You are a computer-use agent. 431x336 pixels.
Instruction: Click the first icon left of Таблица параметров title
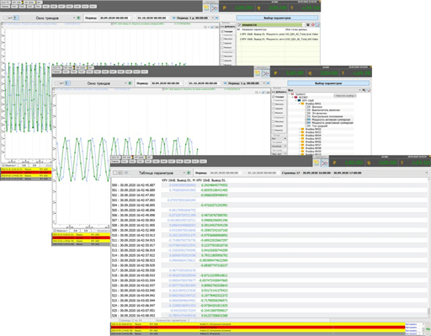pos(115,173)
